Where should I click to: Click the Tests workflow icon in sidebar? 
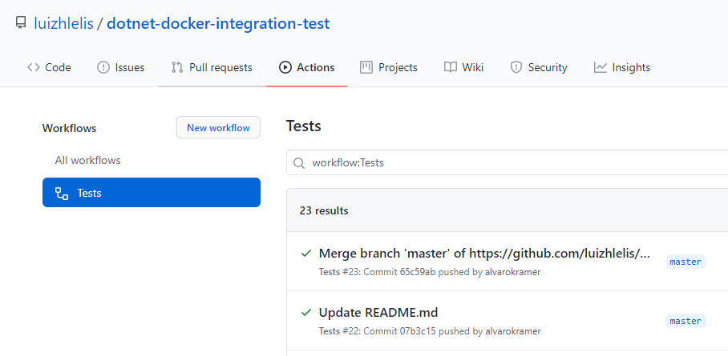pos(62,193)
